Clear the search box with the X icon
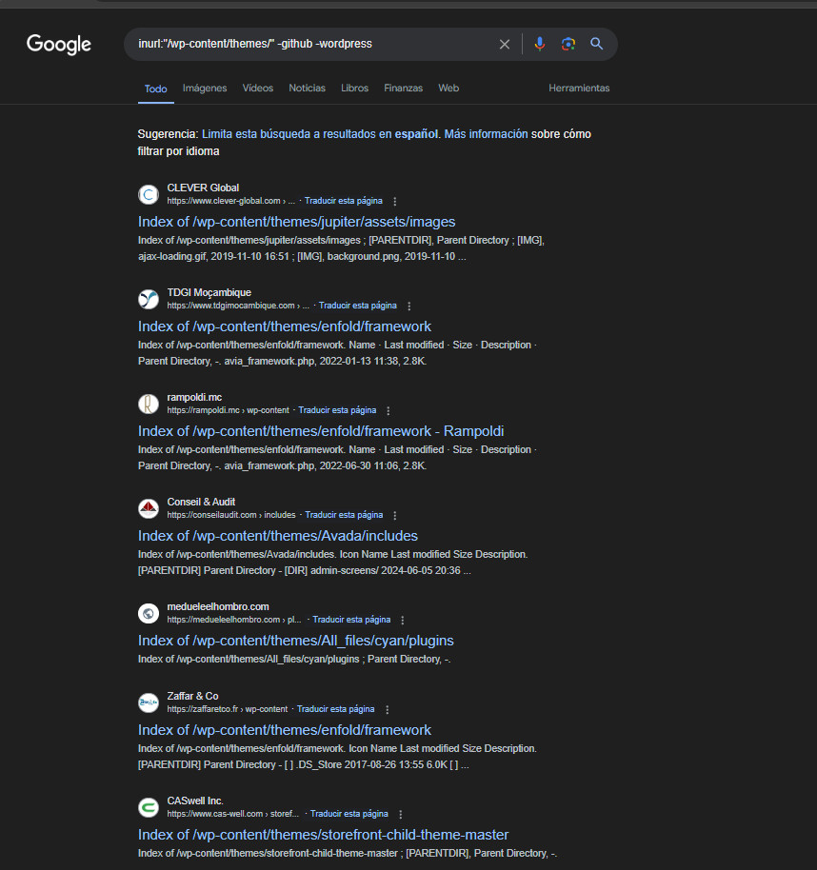This screenshot has height=870, width=817. pyautogui.click(x=505, y=44)
